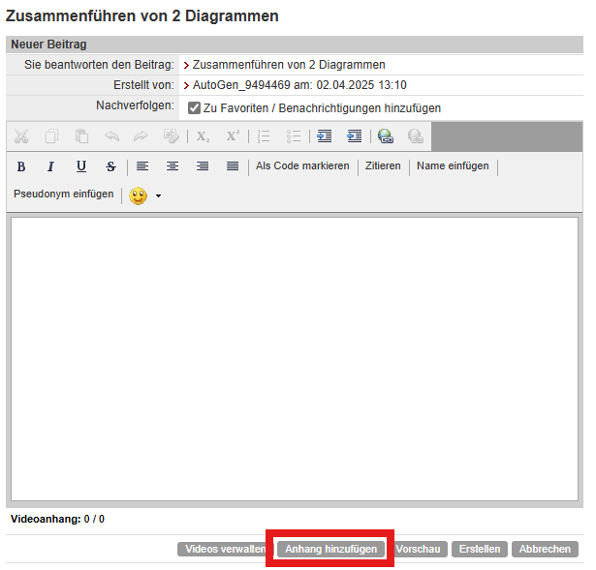The width and height of the screenshot is (596, 570).
Task: Increase the text indent
Action: pos(325,136)
